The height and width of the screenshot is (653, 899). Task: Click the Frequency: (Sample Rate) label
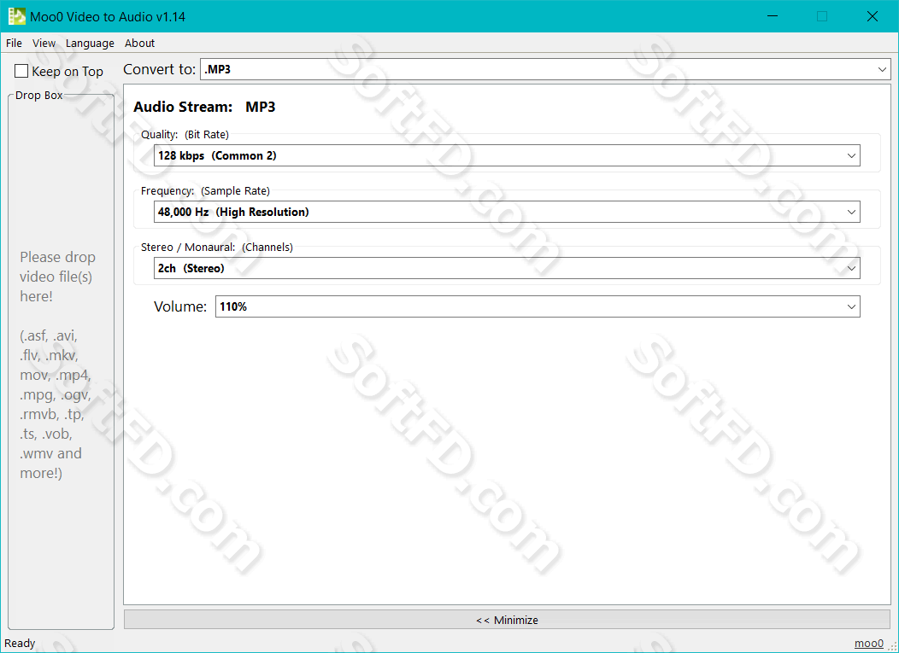point(205,190)
